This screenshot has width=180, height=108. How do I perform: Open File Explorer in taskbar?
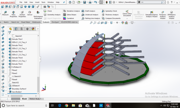(x=73, y=105)
